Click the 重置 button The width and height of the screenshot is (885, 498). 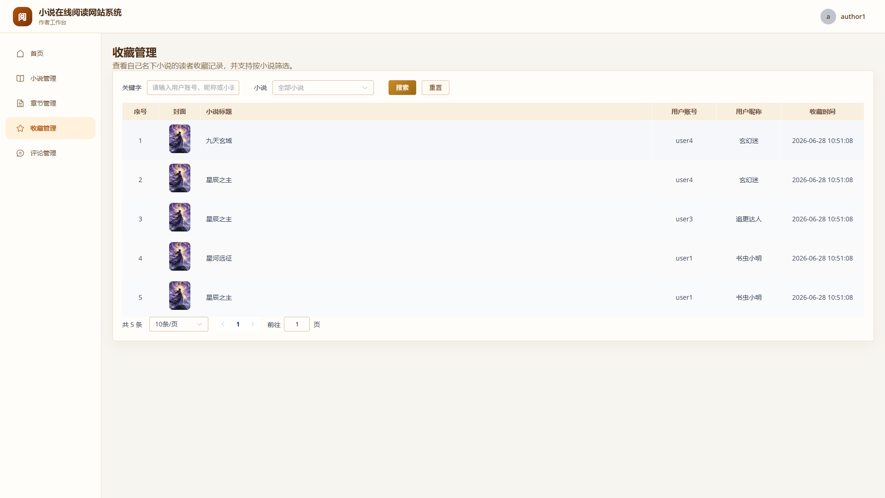(x=436, y=88)
